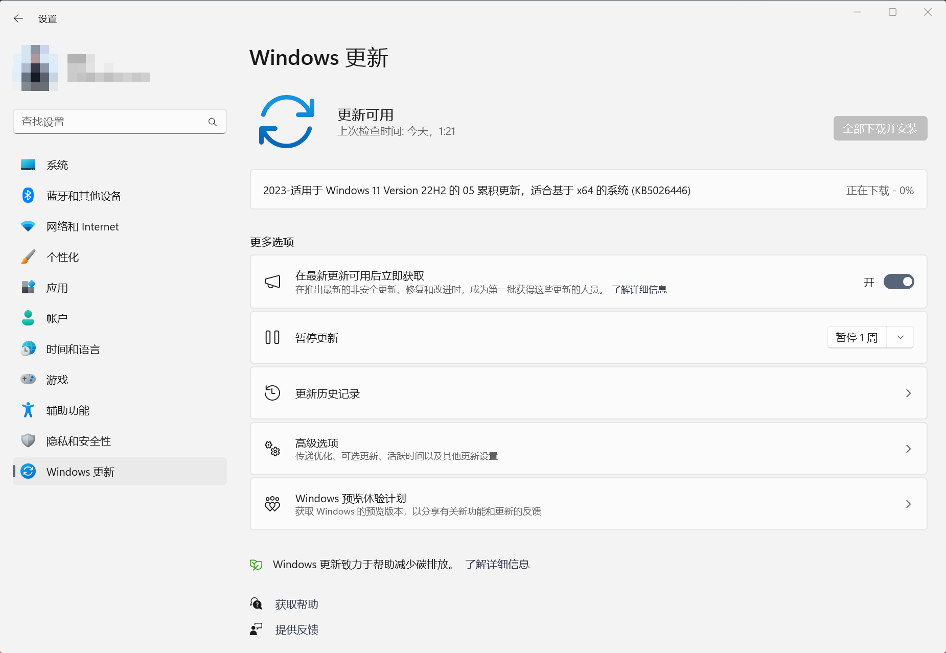
Task: Click the search magnifier icon
Action: click(213, 122)
